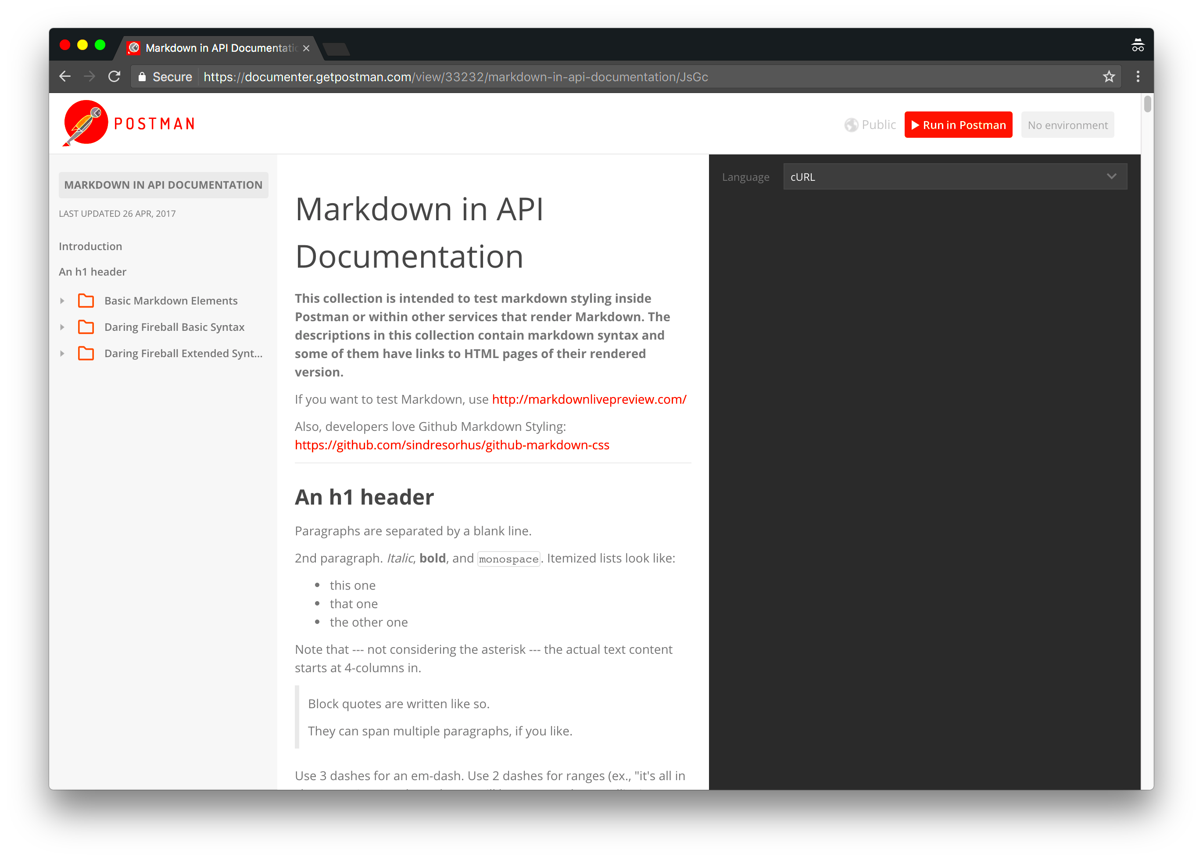
Task: Open Daring Fireball Basic Syntax label
Action: click(x=174, y=327)
